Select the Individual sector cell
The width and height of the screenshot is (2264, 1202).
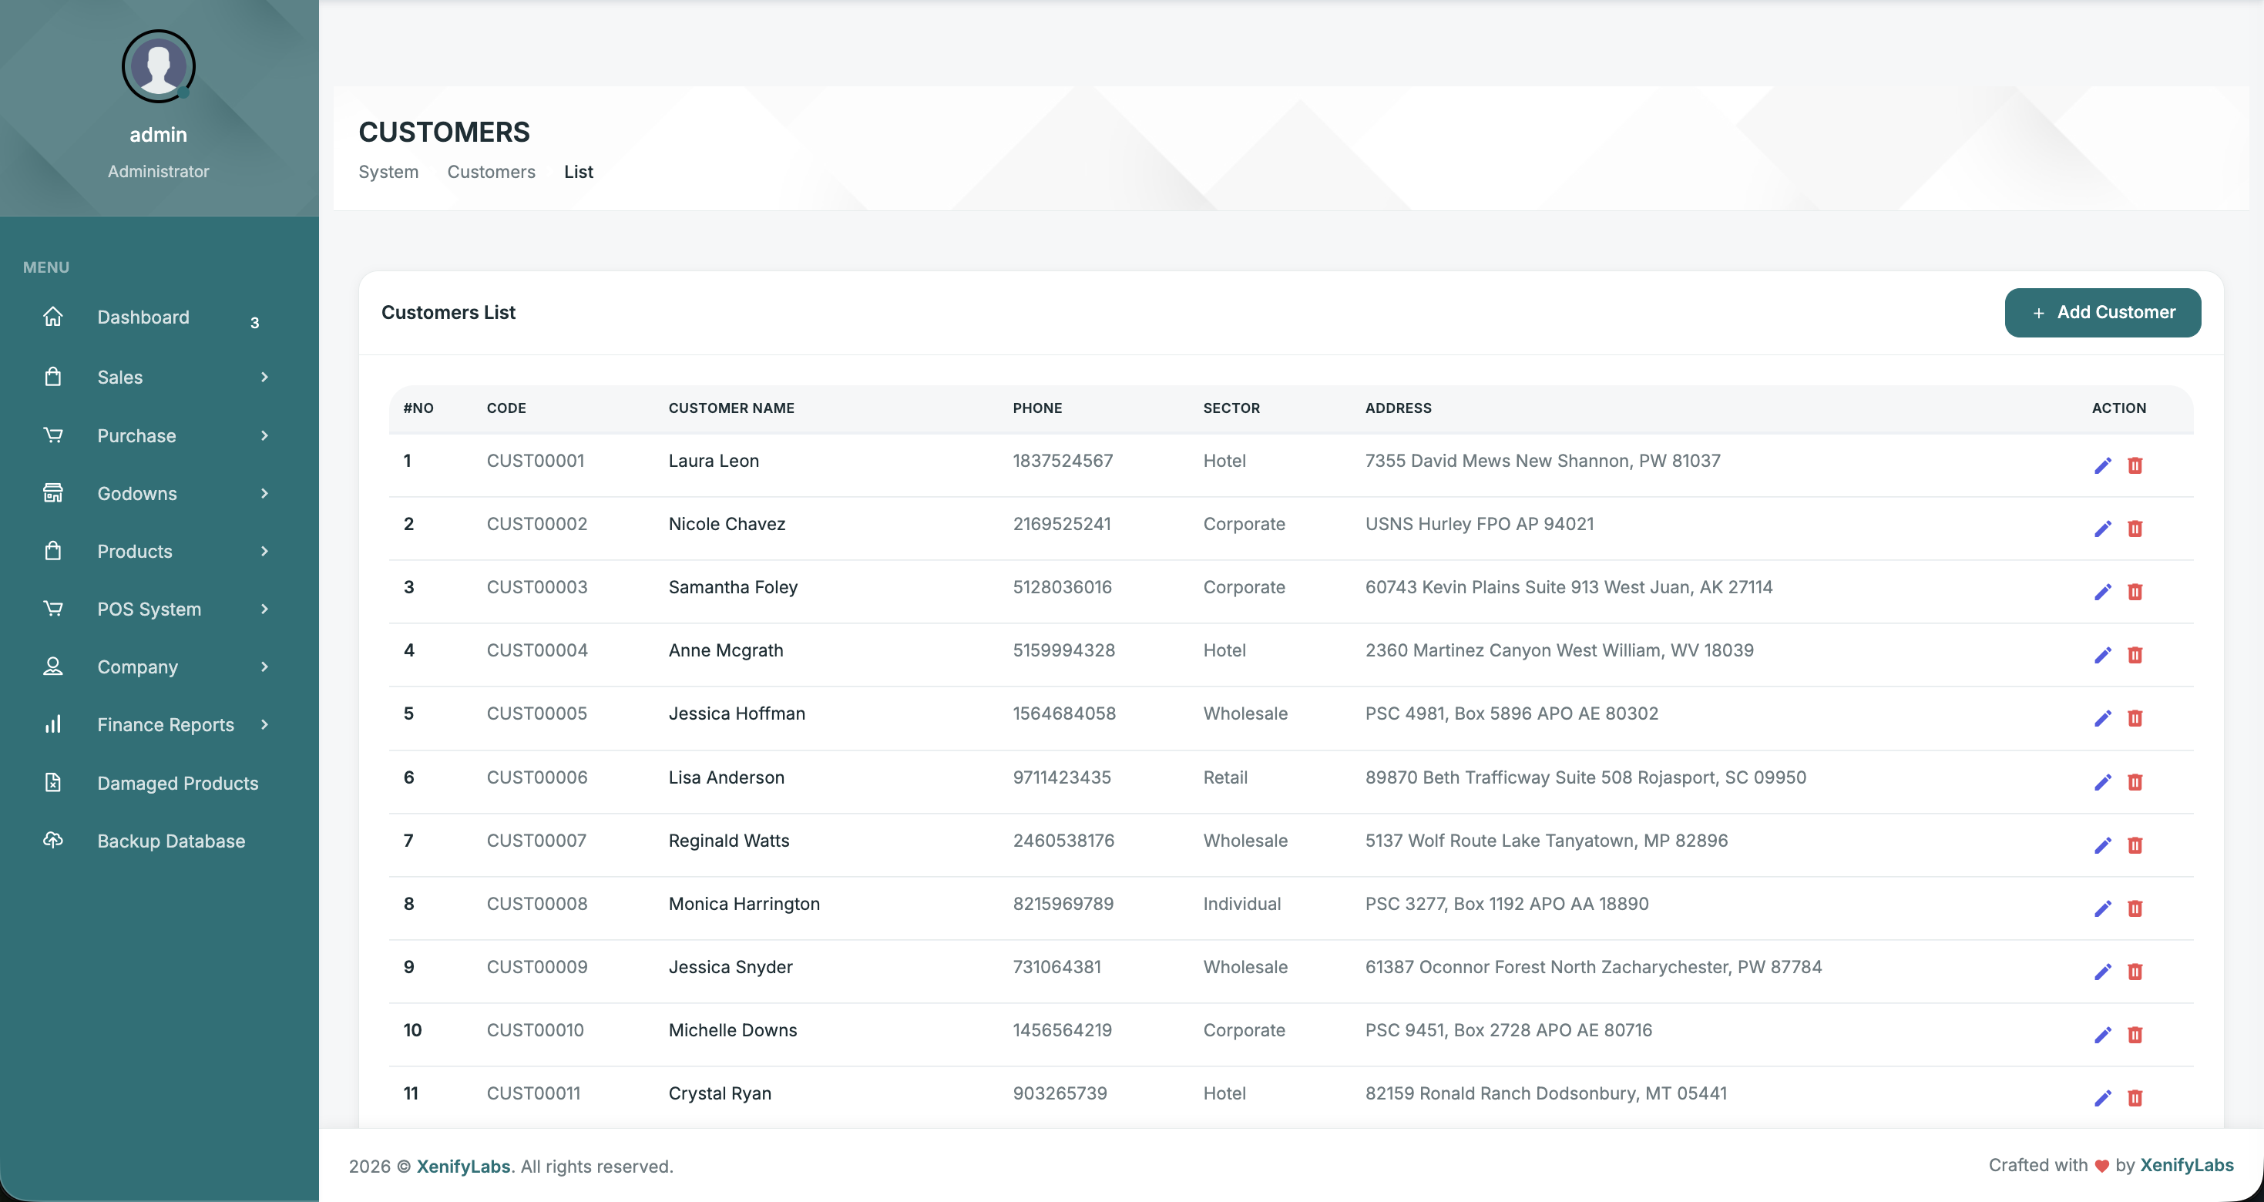pos(1242,904)
